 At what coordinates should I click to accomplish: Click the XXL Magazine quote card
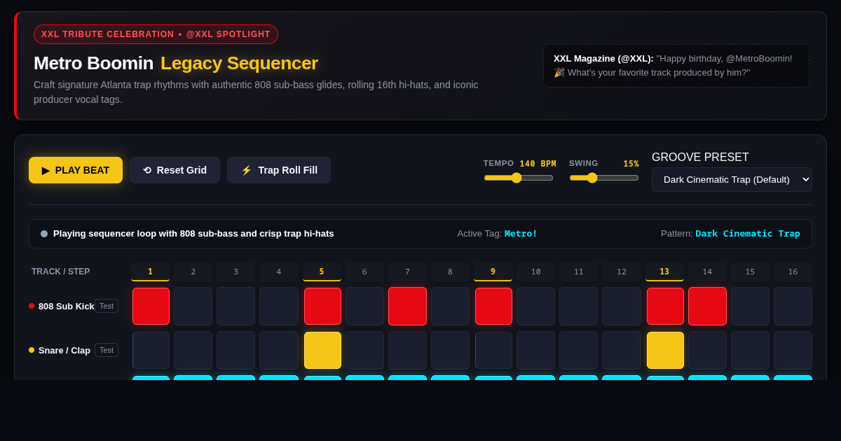(676, 66)
